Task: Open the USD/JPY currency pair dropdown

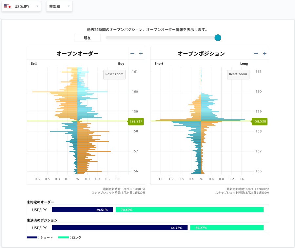Action: click(x=22, y=6)
